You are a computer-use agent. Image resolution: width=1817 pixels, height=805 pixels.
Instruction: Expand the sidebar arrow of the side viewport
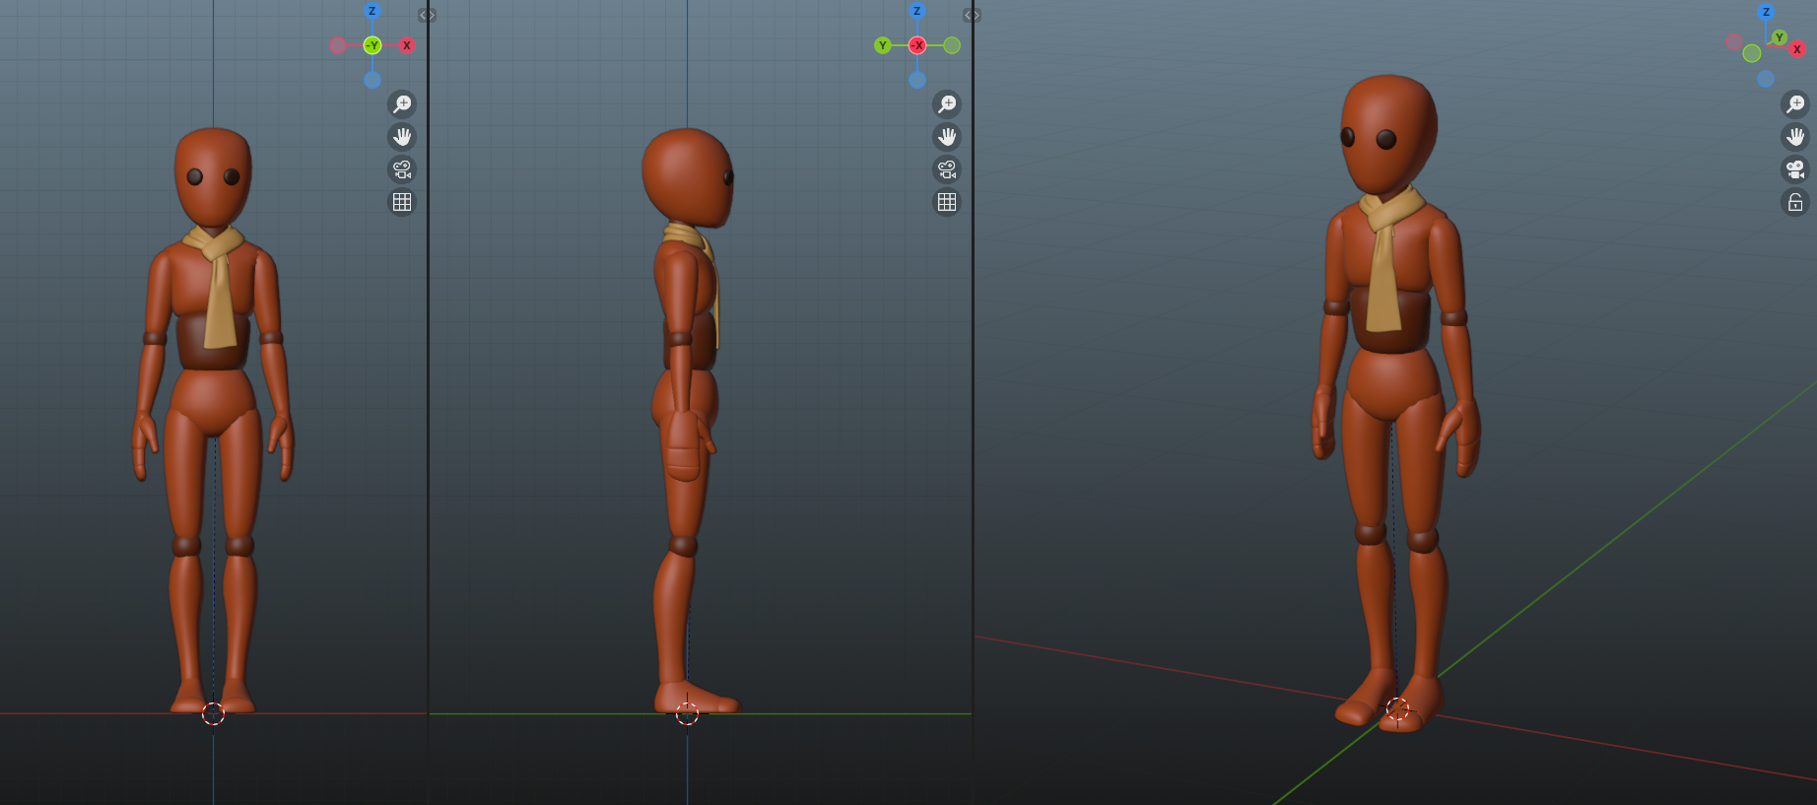click(972, 15)
